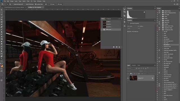This screenshot has width=180, height=101.
Task: Select the Crop tool
Action: (x=1, y=20)
